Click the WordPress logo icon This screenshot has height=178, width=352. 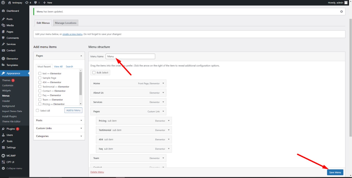3,3
